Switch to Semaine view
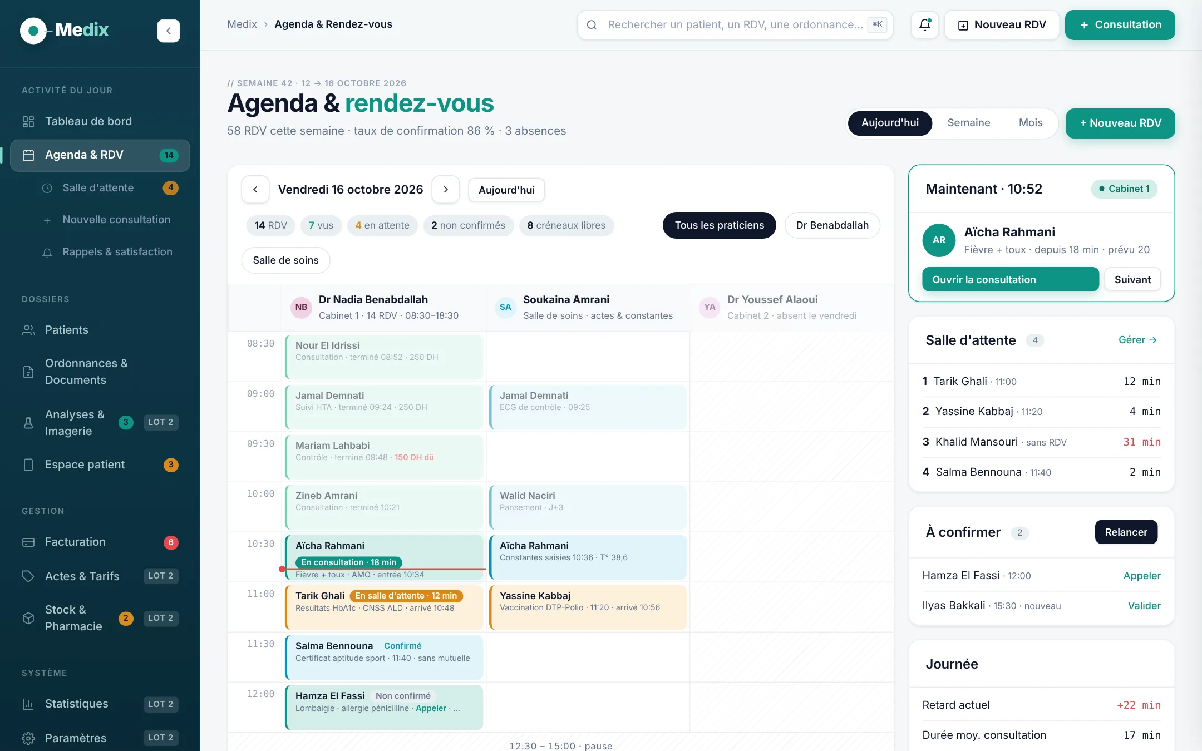Screen dimensions: 1202x751 click(x=969, y=123)
